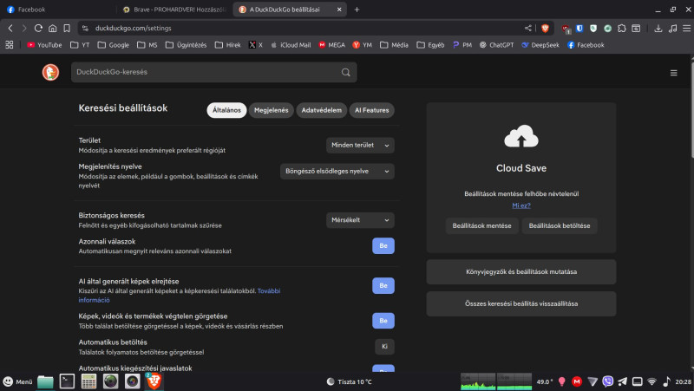
Task: Click Beállítások betöltése button
Action: 560,225
